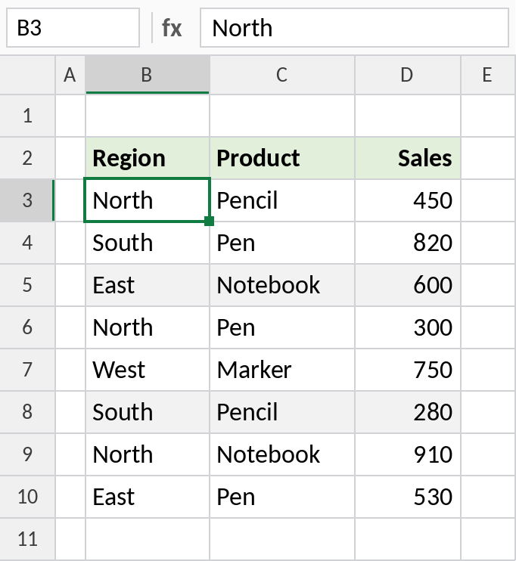The width and height of the screenshot is (516, 561).
Task: Select South cell in row 8
Action: pos(148,412)
